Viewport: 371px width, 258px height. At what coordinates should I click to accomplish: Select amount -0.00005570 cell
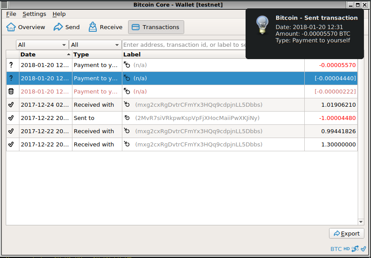(x=331, y=65)
